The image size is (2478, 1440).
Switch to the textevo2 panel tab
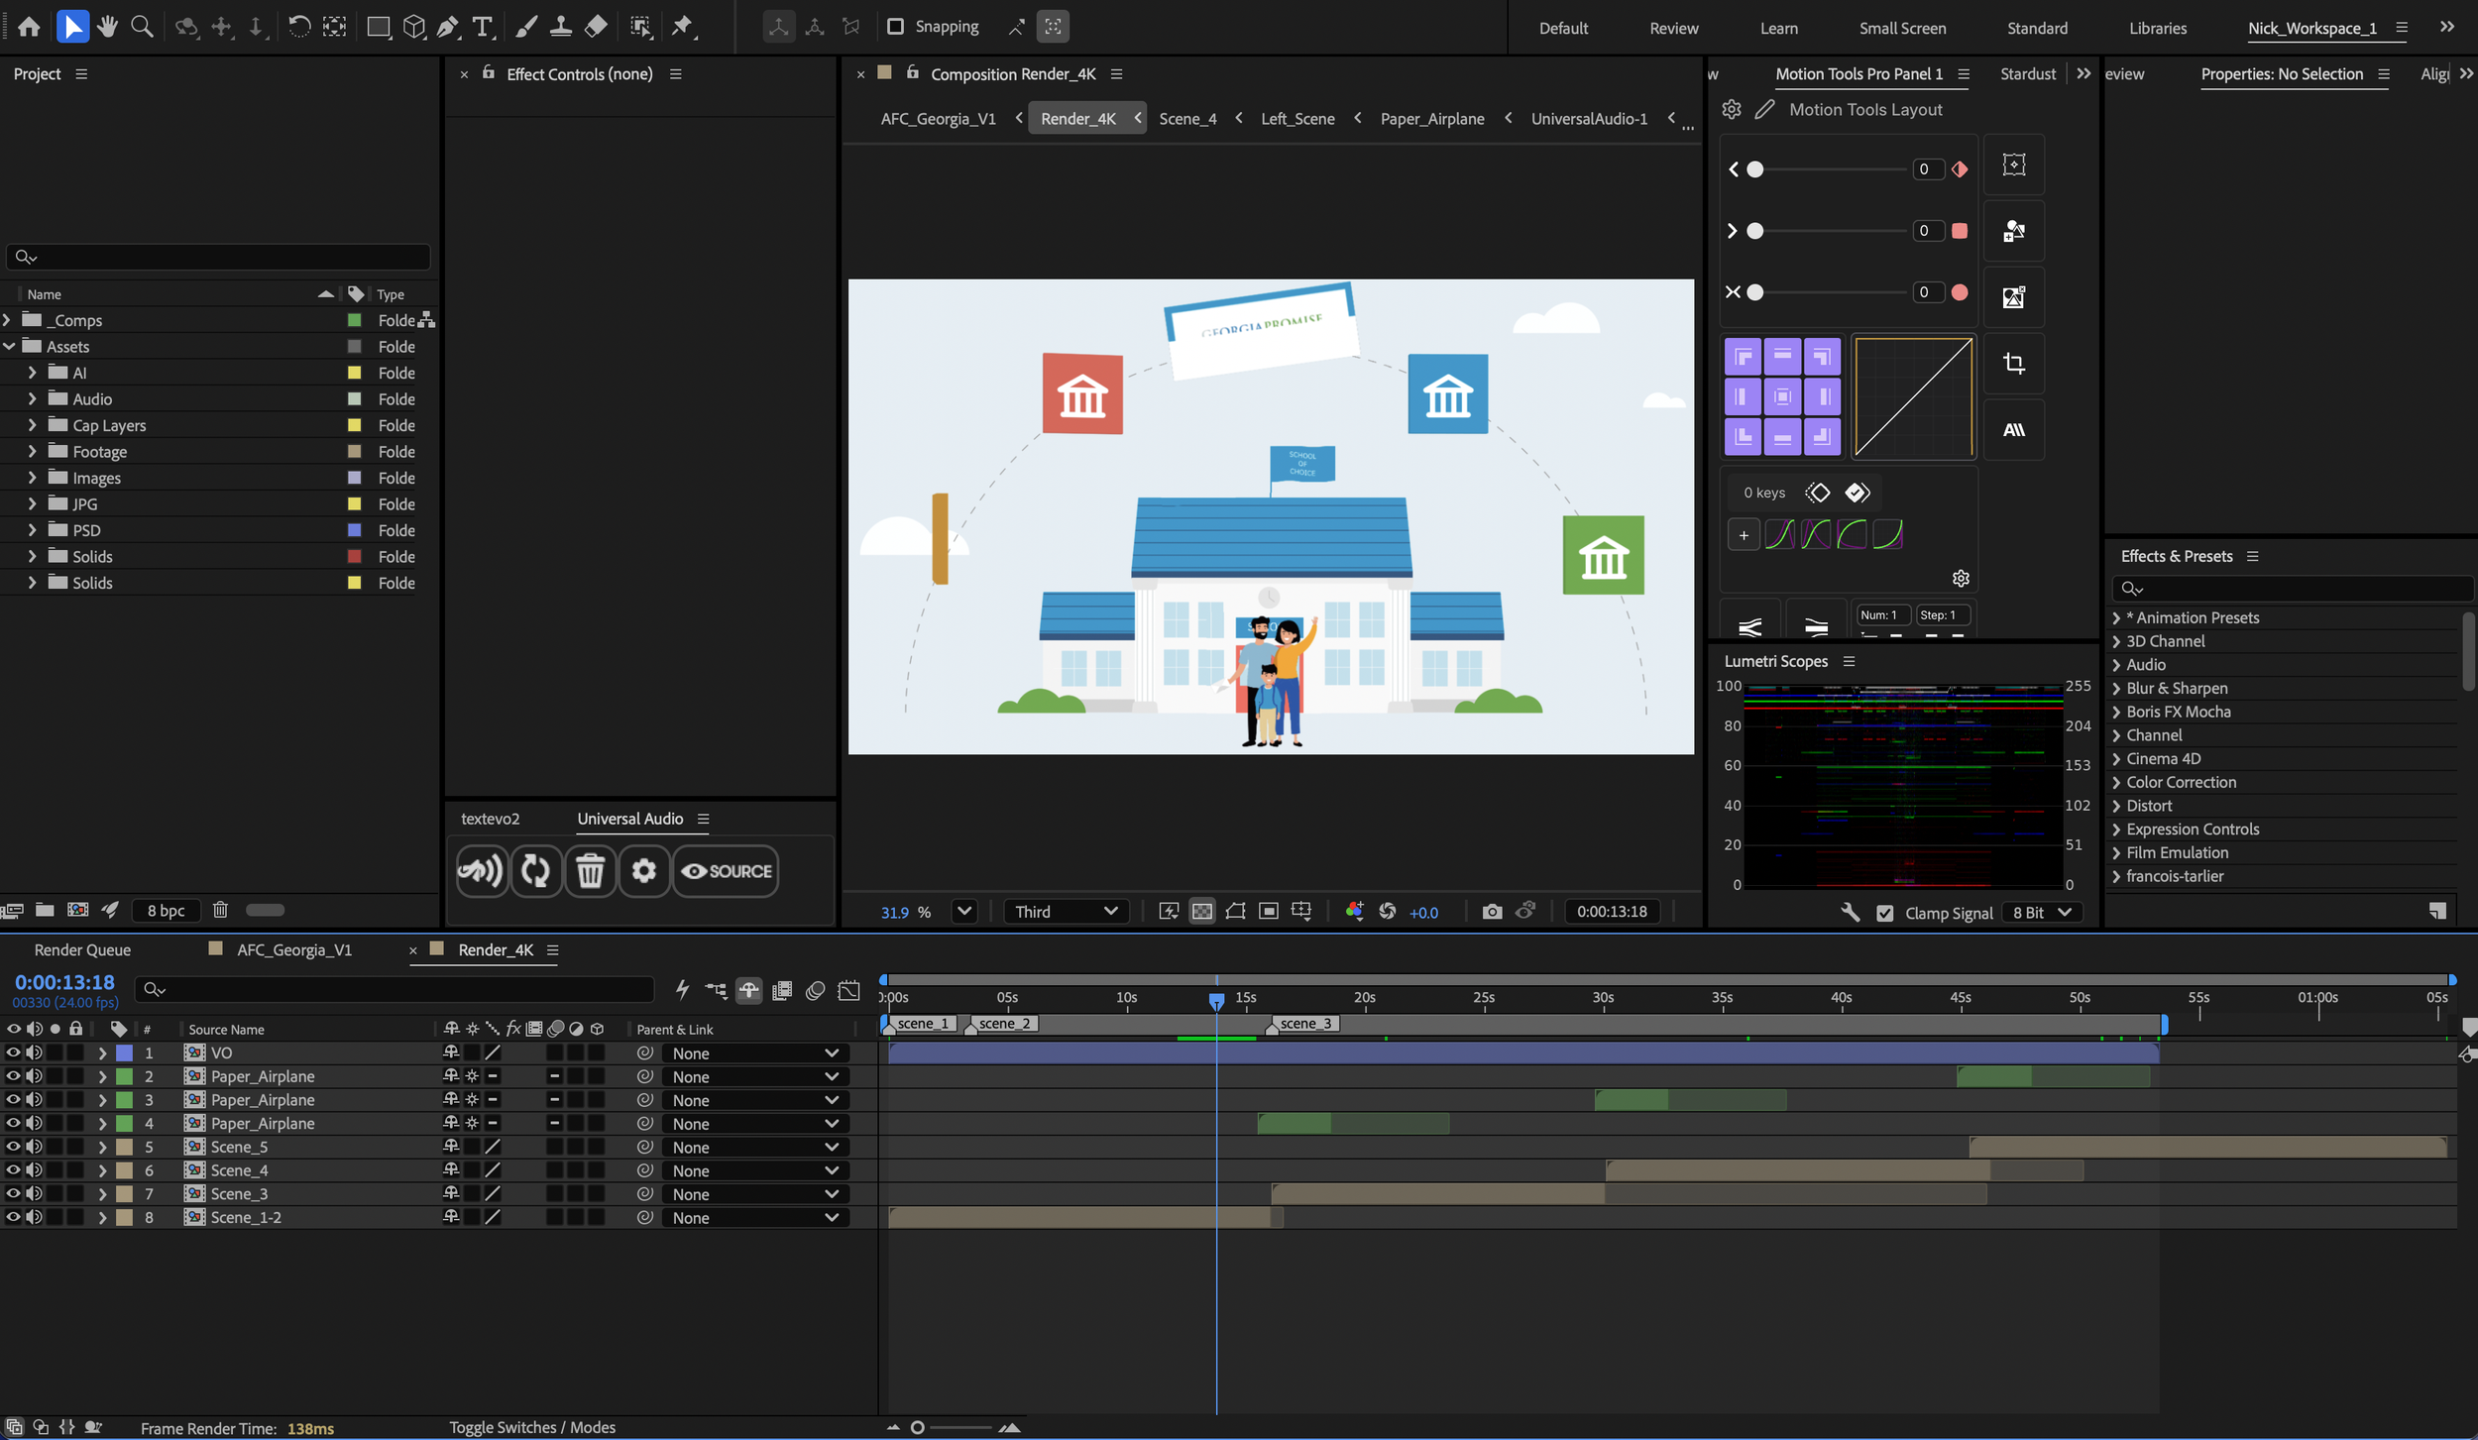[x=490, y=819]
